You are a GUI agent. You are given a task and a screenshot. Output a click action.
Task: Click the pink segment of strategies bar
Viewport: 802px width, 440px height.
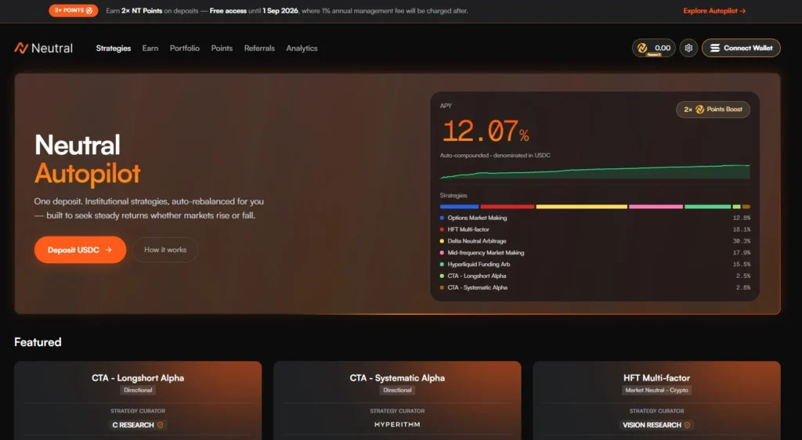click(x=656, y=207)
